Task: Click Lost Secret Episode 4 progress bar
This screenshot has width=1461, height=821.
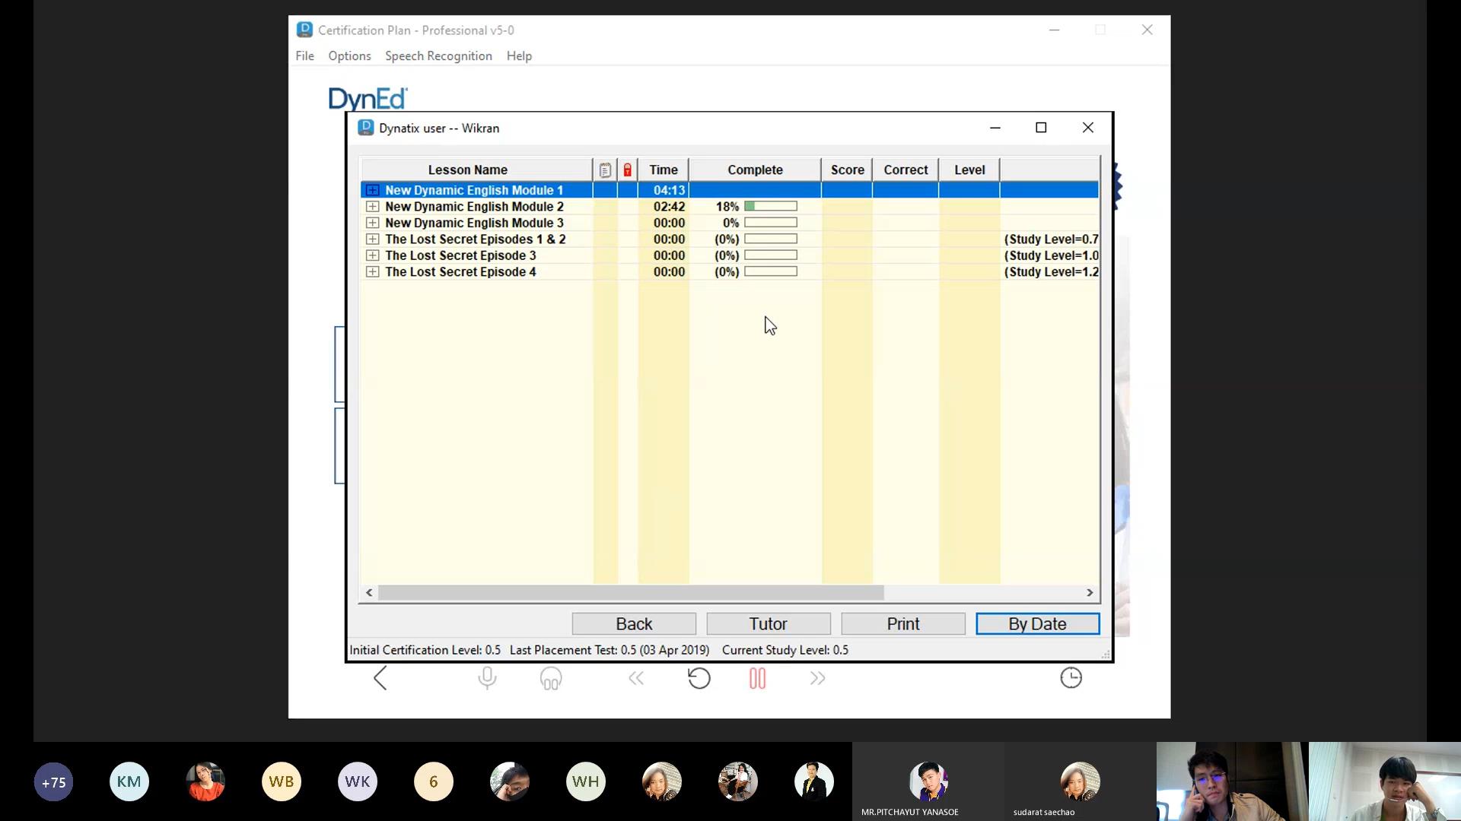Action: [771, 271]
